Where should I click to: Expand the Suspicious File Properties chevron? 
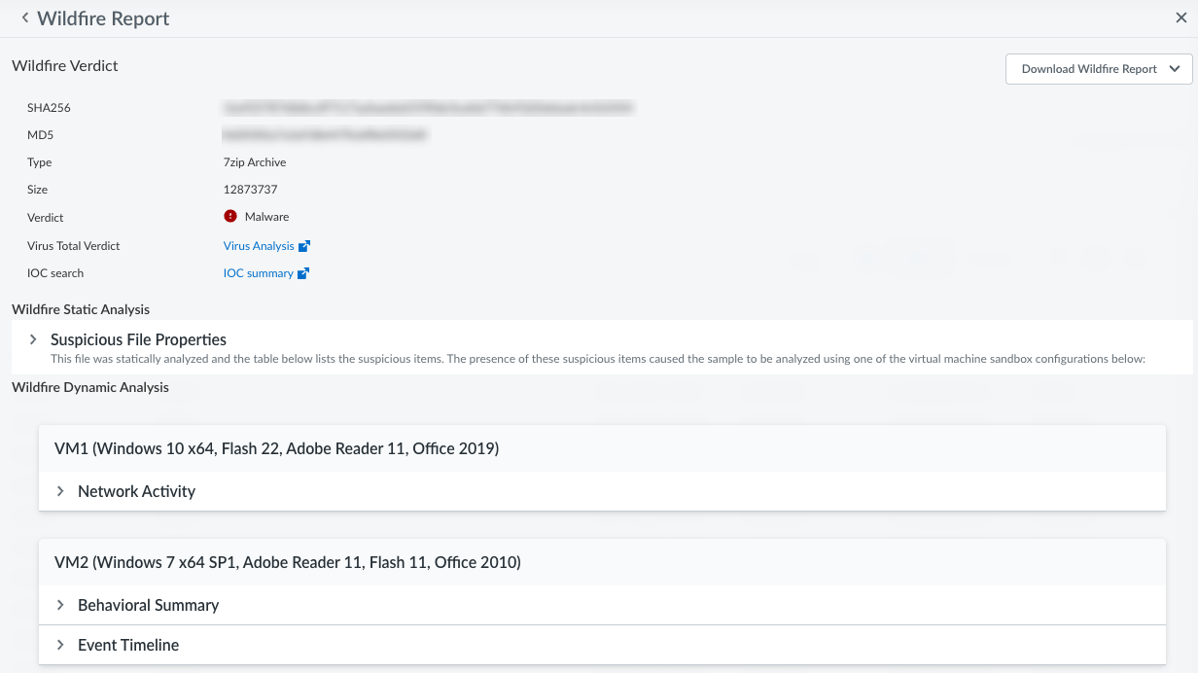tap(33, 339)
